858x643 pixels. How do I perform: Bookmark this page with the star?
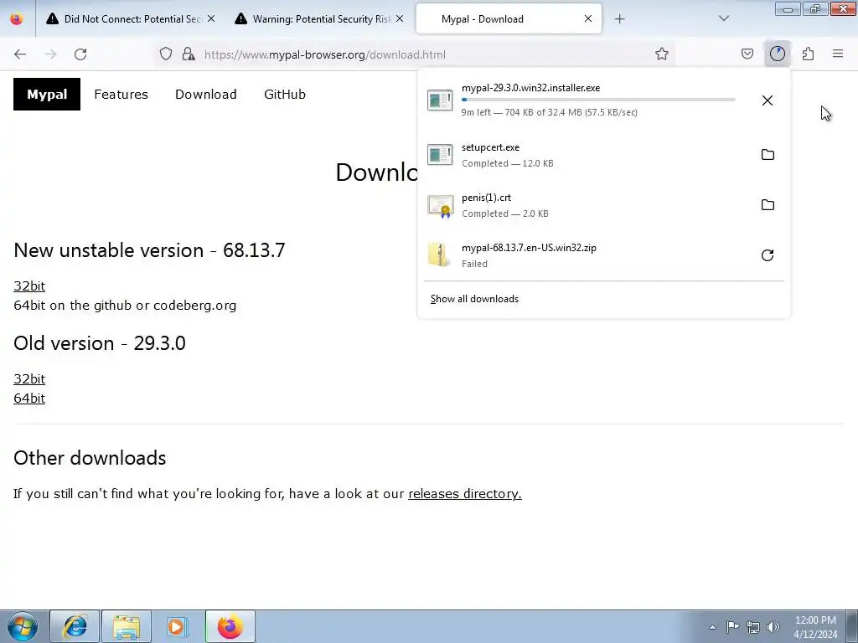click(x=662, y=54)
